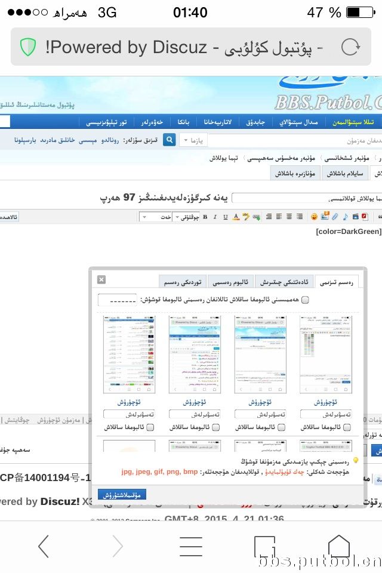Click the بارسېلونا hot search link
The width and height of the screenshot is (382, 573).
25,140
